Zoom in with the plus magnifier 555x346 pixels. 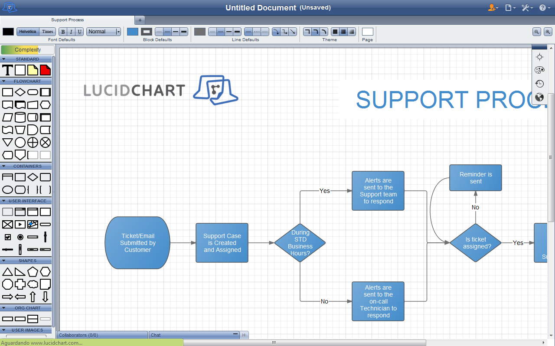pyautogui.click(x=548, y=32)
